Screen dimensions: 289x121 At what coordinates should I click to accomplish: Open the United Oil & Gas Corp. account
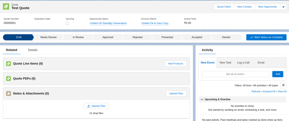(x=155, y=23)
